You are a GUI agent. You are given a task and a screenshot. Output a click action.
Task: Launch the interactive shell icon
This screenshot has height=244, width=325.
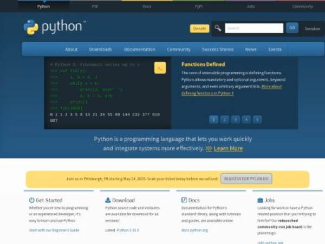(160, 68)
